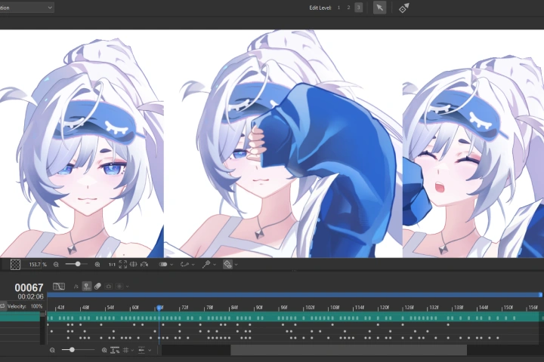Click the onion-skin sun icon in timeline
544x362 pixels.
click(119, 286)
